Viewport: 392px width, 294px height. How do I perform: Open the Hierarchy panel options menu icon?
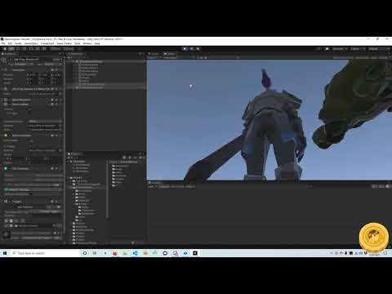tap(144, 54)
